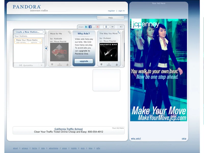Click the 'why ads?' link below the advertisement
This screenshot has width=204, height=153.
click(136, 138)
